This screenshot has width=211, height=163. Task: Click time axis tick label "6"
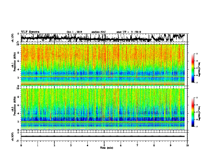point(121,145)
